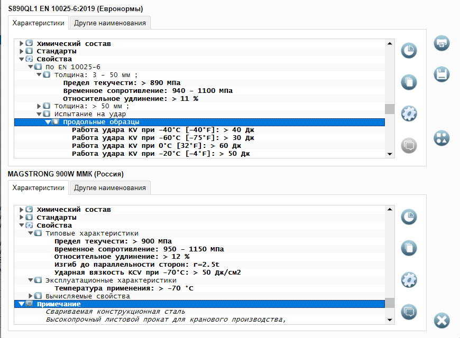This screenshot has width=460, height=338.
Task: Open upper Другие наименования tab for S890QL1
Action: point(110,23)
